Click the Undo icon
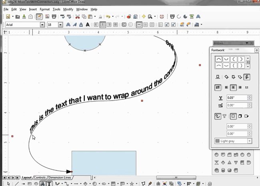Viewport: 260px width, 186px height. (x=108, y=17)
